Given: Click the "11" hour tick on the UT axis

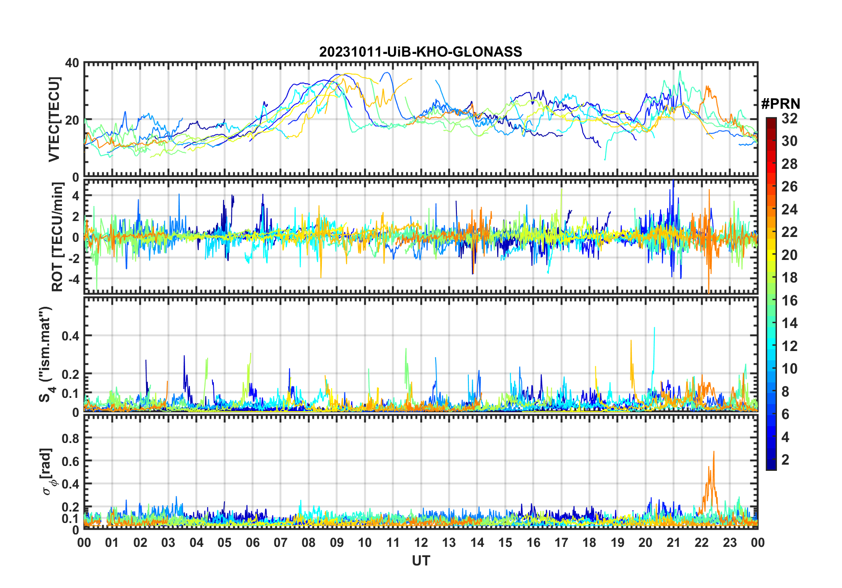Looking at the screenshot, I should (x=393, y=543).
